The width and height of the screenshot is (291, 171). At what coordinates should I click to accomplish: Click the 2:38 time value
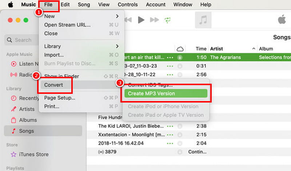201,126
